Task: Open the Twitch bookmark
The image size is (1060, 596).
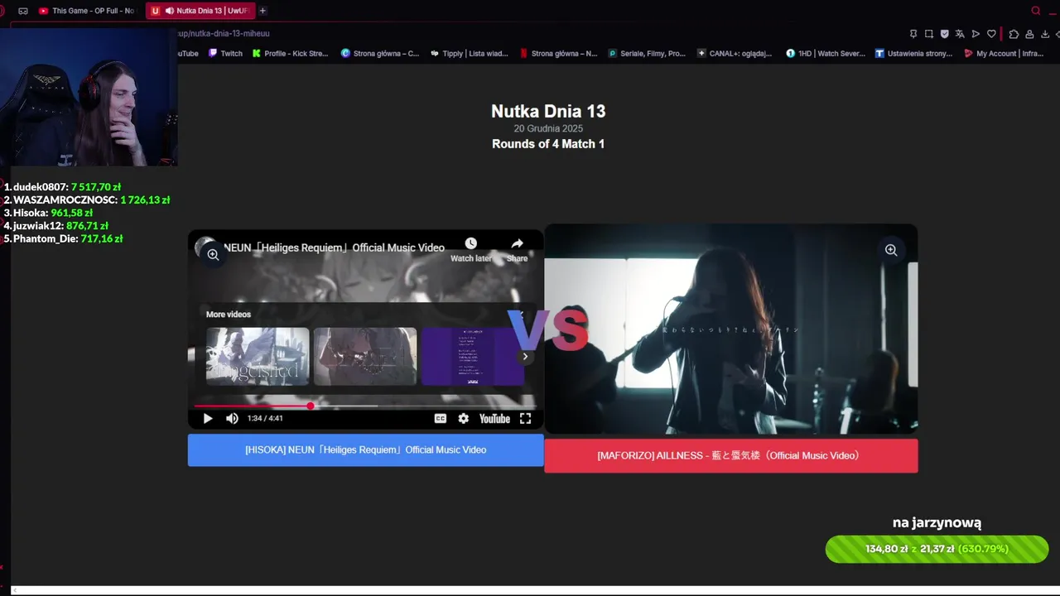Action: click(x=225, y=54)
